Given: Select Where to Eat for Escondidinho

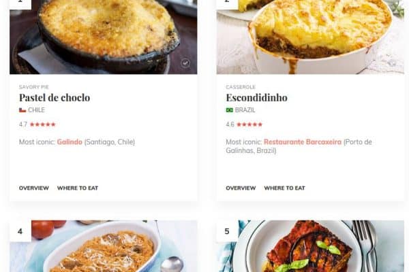Looking at the screenshot, I should click(x=284, y=188).
